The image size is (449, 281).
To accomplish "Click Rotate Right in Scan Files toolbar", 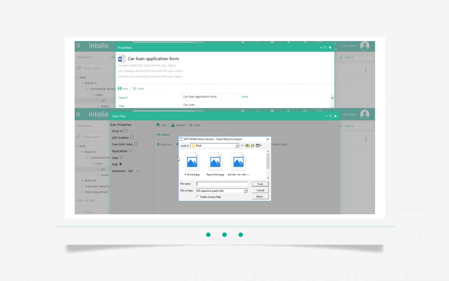I will (279, 144).
